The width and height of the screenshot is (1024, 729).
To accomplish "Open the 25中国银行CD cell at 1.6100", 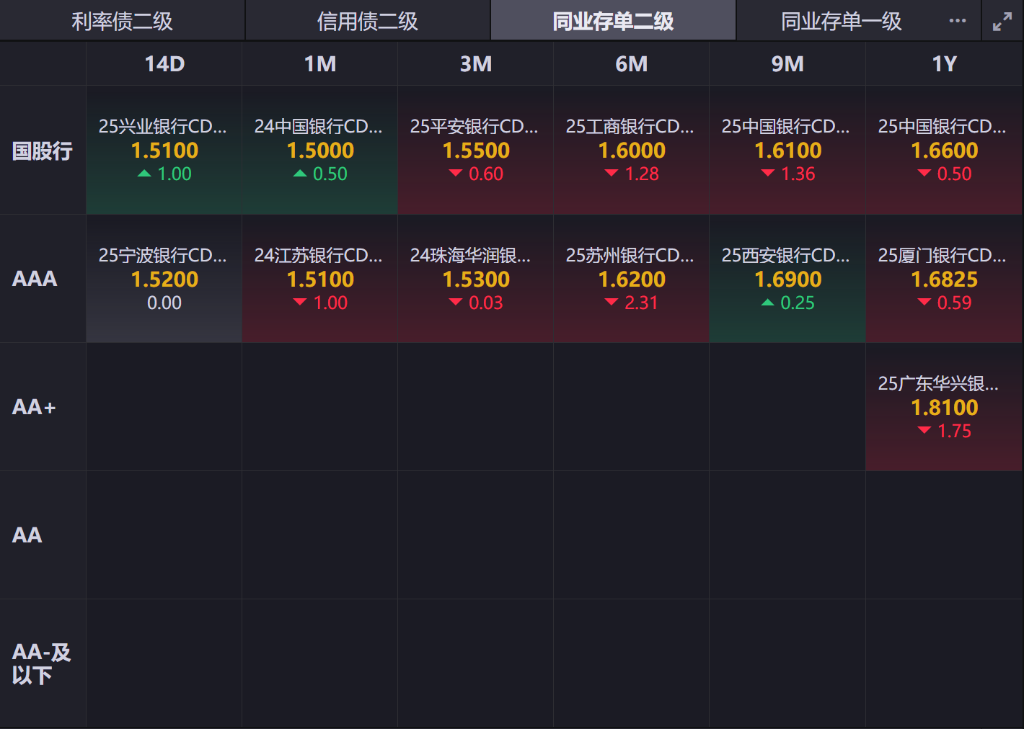I will pos(787,151).
